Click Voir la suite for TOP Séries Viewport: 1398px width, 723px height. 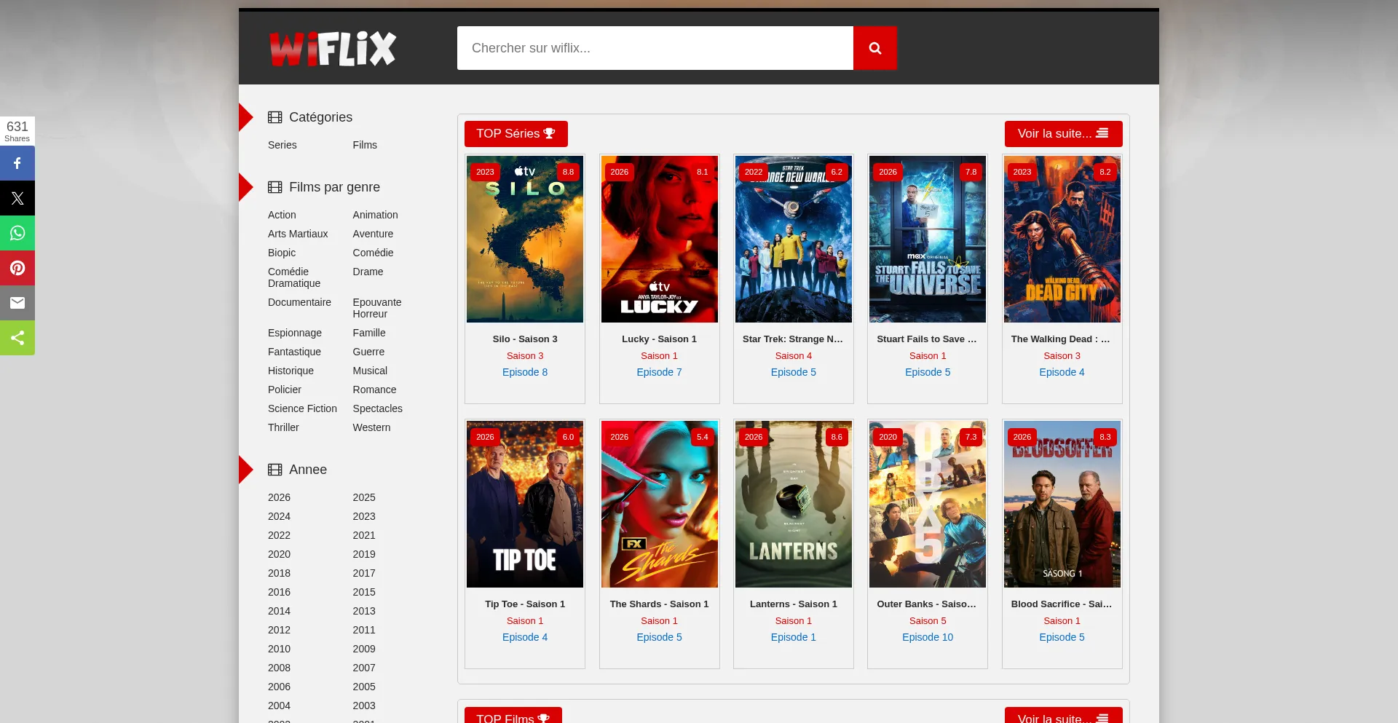[1063, 134]
